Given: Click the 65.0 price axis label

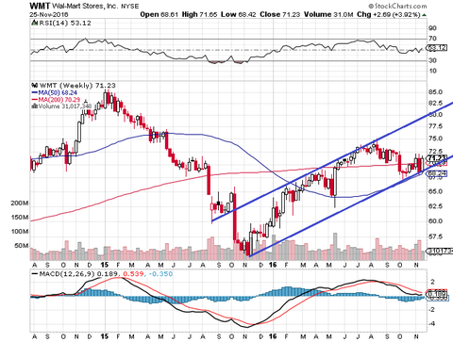Looking at the screenshot, I should (x=435, y=191).
